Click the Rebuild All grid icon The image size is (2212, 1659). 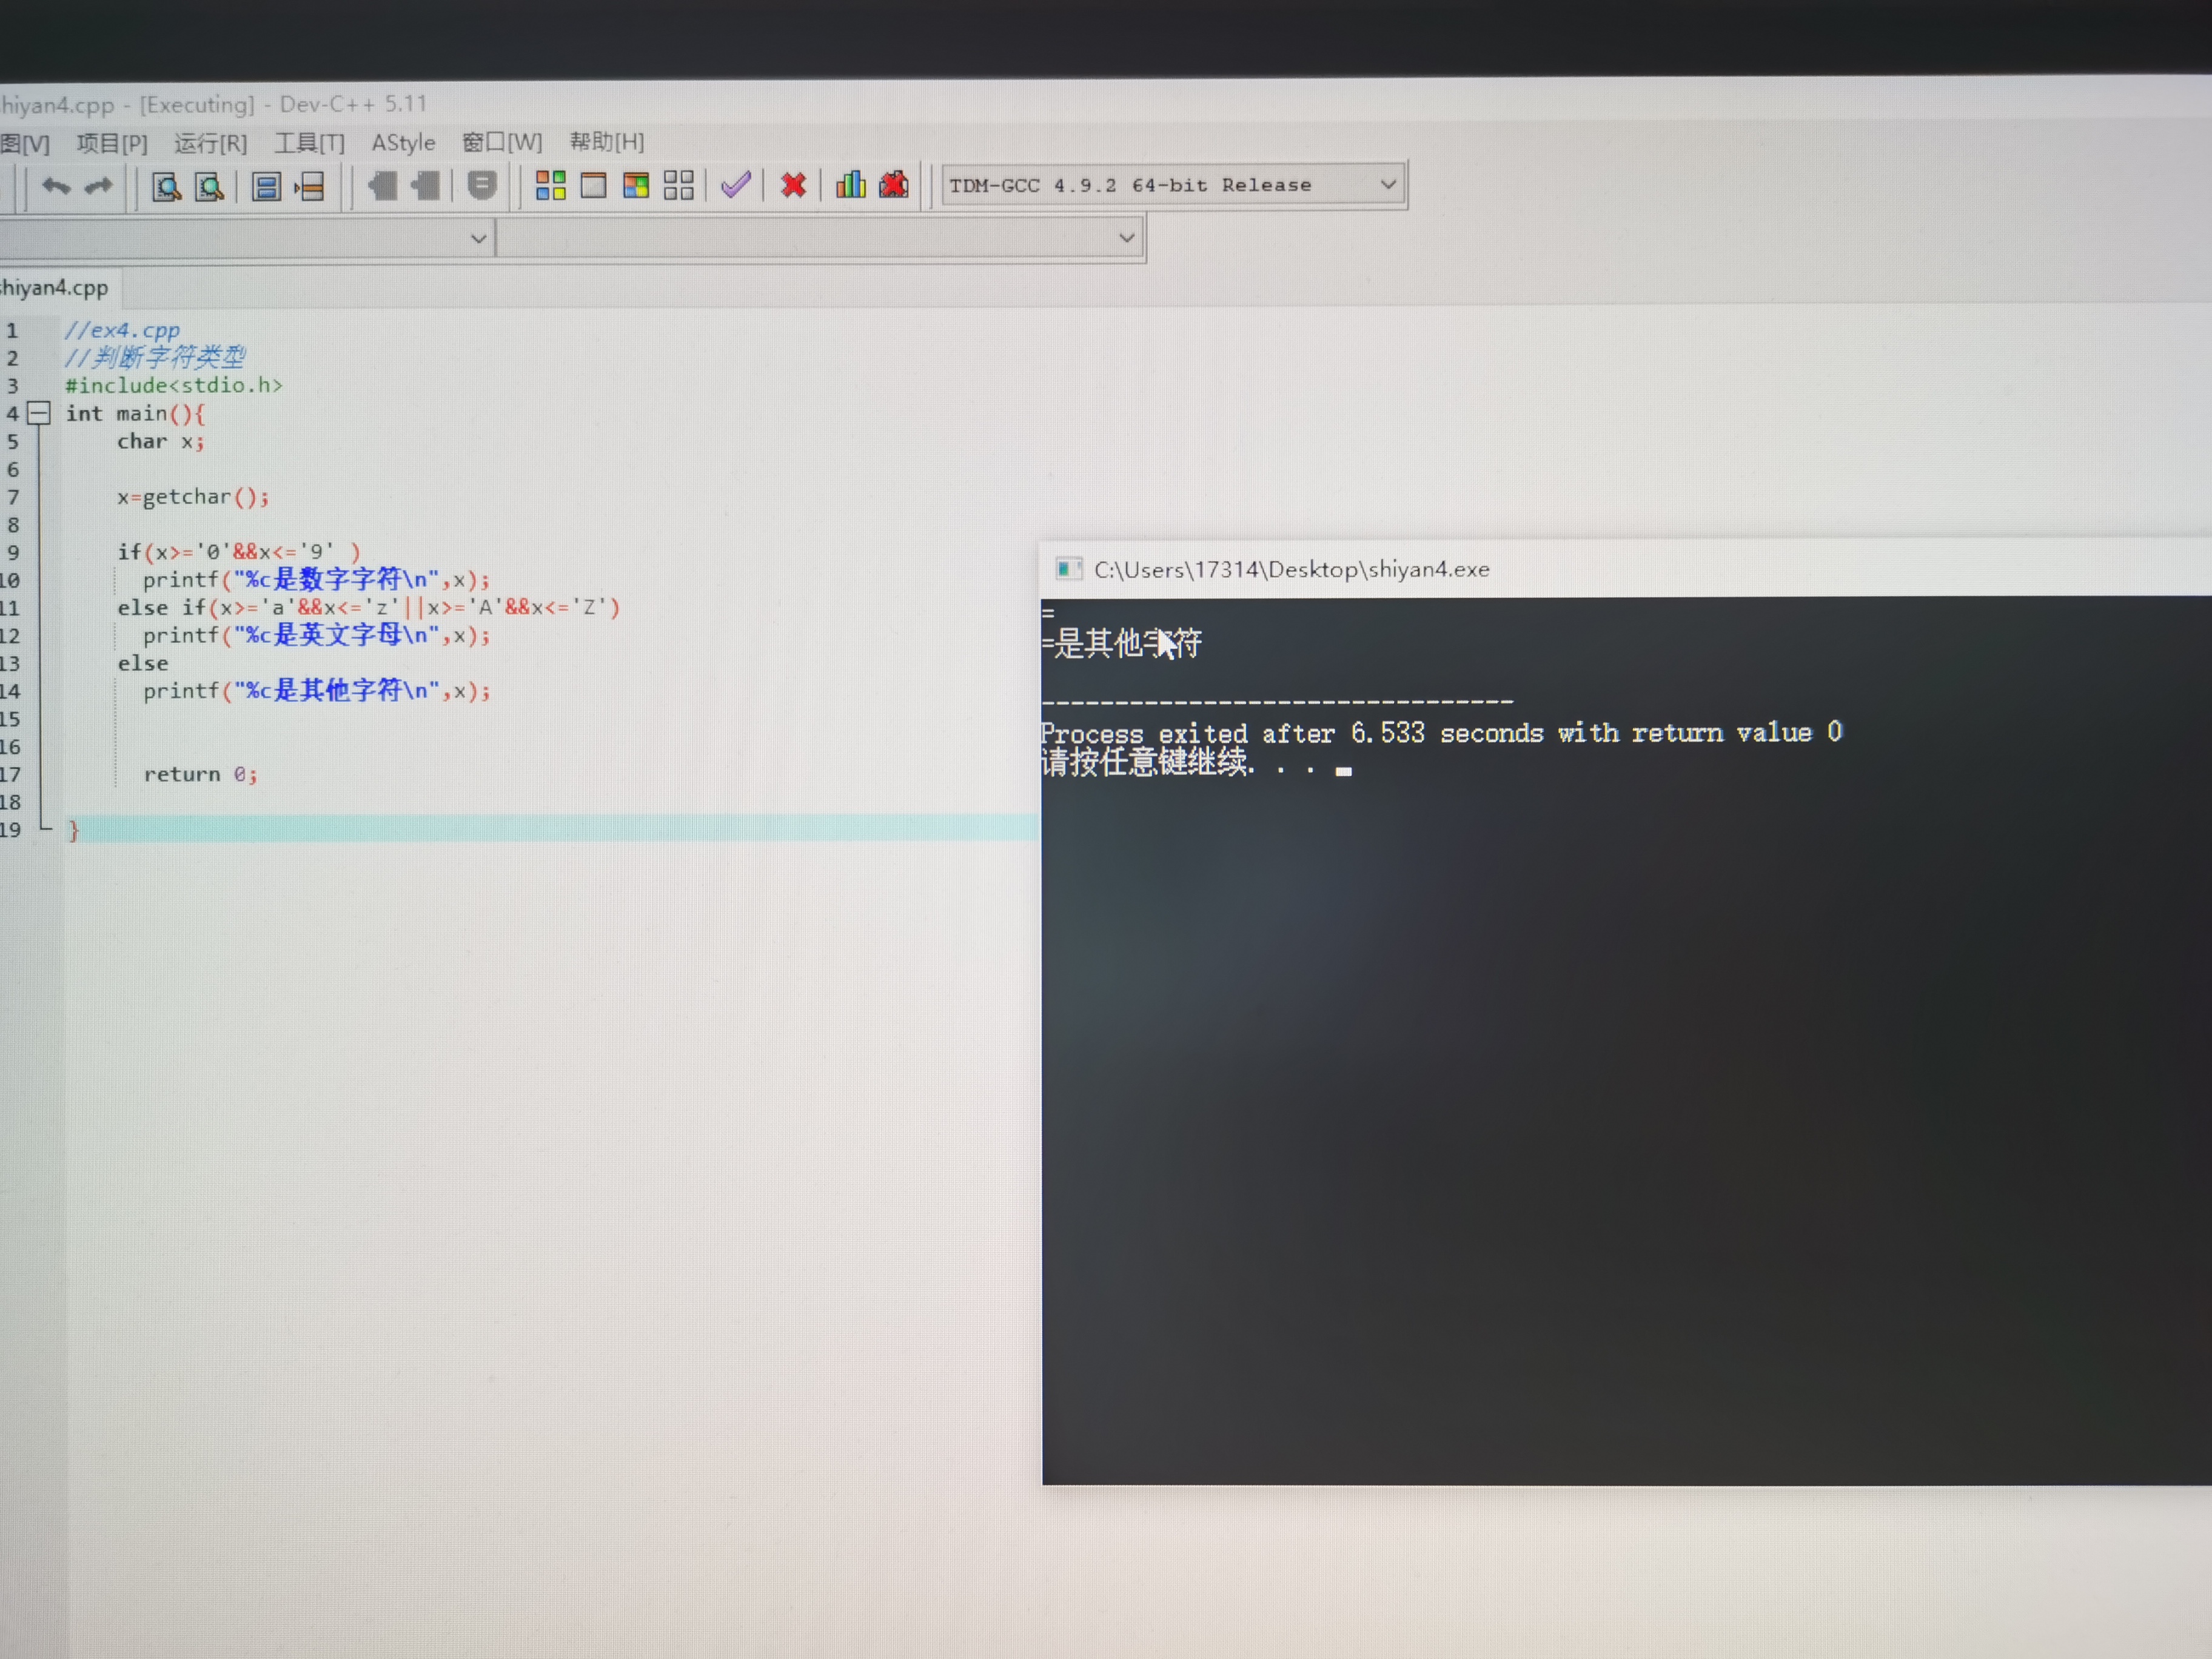[678, 185]
